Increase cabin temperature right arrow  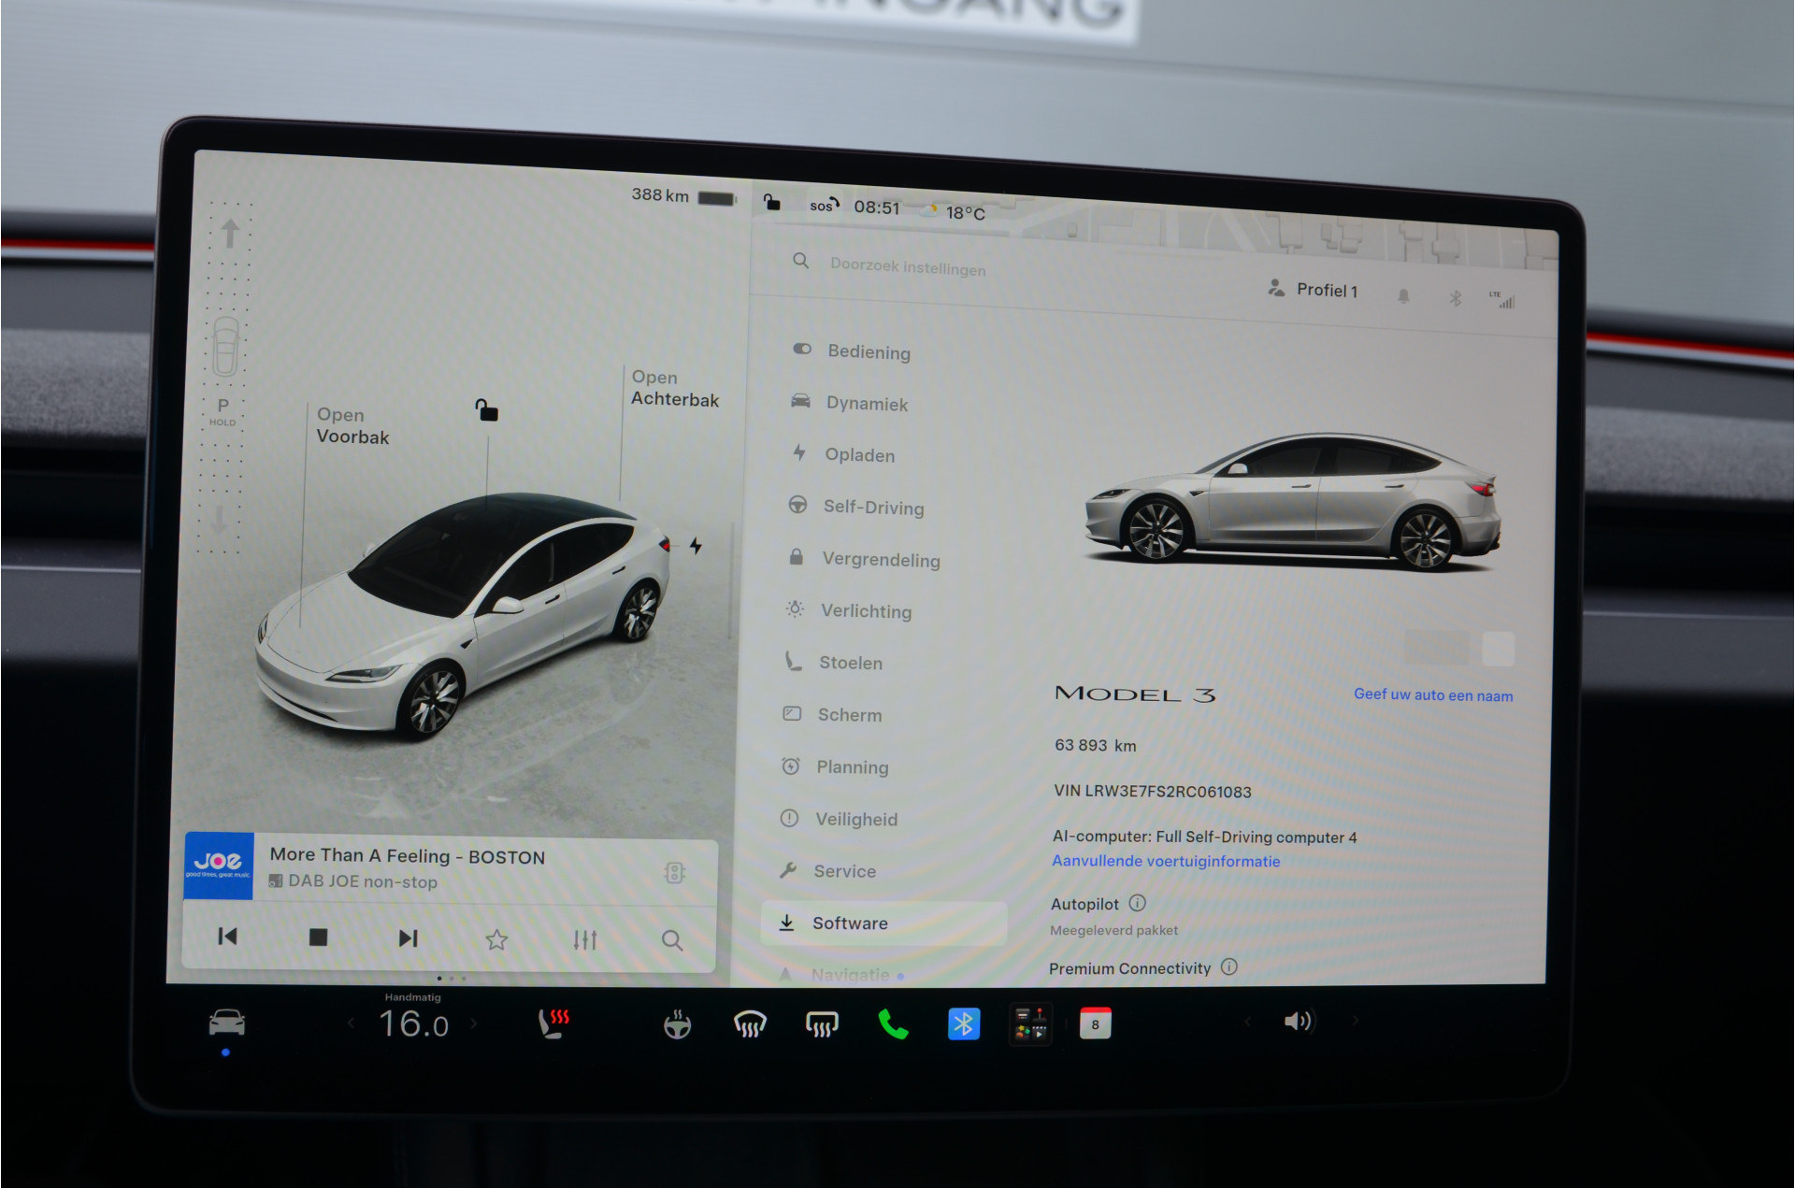coord(475,1023)
